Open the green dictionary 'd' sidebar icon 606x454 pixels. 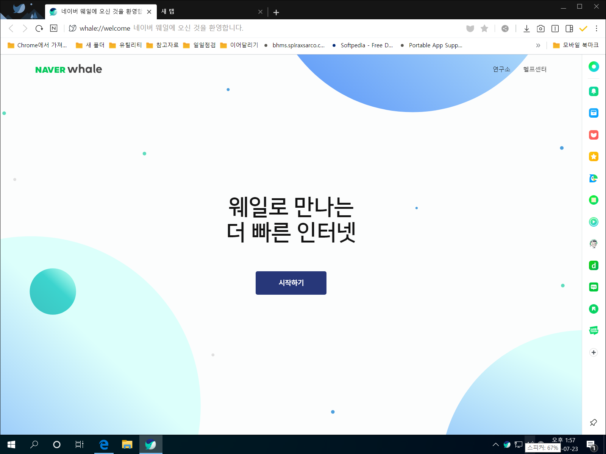click(x=594, y=266)
